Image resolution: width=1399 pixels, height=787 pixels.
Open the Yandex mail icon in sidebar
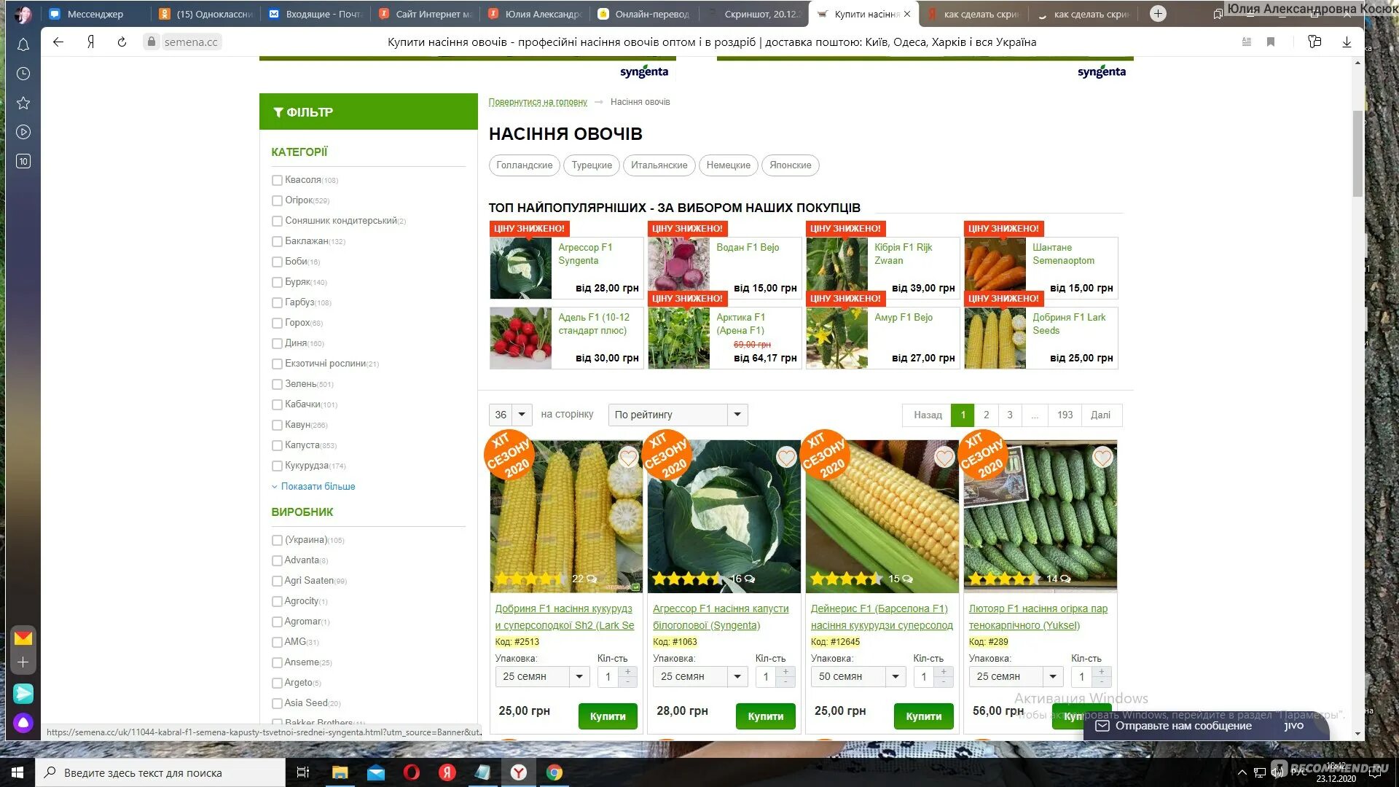(23, 638)
